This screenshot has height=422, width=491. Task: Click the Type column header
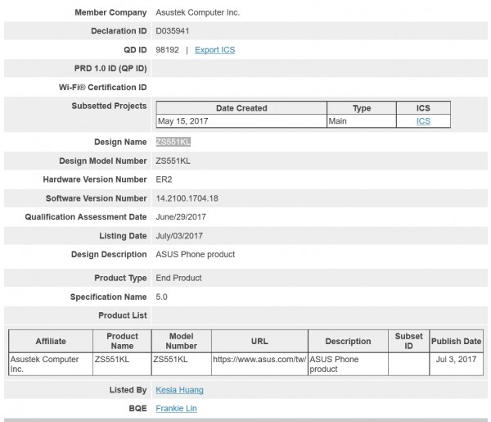[361, 108]
